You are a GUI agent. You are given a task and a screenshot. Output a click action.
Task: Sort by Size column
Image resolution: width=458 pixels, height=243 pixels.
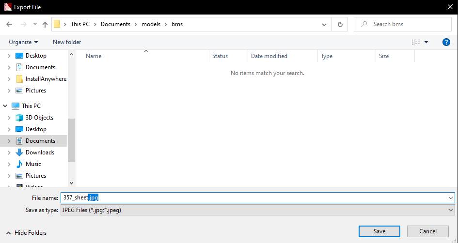pos(384,56)
